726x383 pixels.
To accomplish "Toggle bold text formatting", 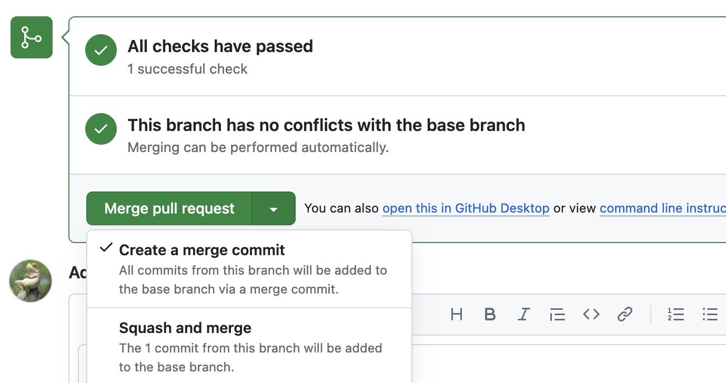I will pyautogui.click(x=490, y=315).
